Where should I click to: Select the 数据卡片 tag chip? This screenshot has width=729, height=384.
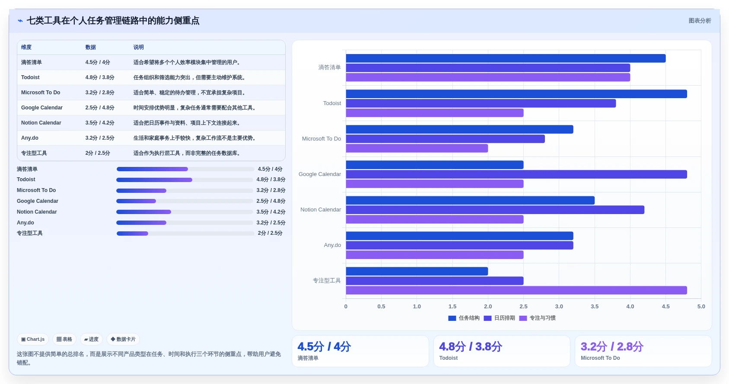(123, 339)
